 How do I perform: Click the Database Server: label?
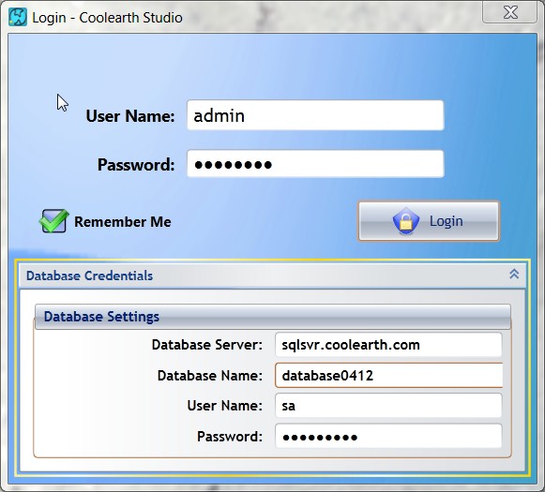[207, 345]
